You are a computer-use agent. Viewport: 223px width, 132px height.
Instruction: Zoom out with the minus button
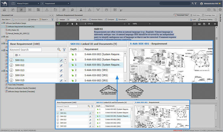(124, 24)
